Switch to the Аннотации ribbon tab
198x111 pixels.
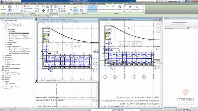pos(41,4)
